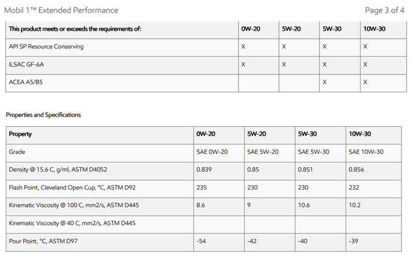This screenshot has width=416, height=256.
Task: Click the 10W-30 header in requirements table
Action: [x=374, y=29]
